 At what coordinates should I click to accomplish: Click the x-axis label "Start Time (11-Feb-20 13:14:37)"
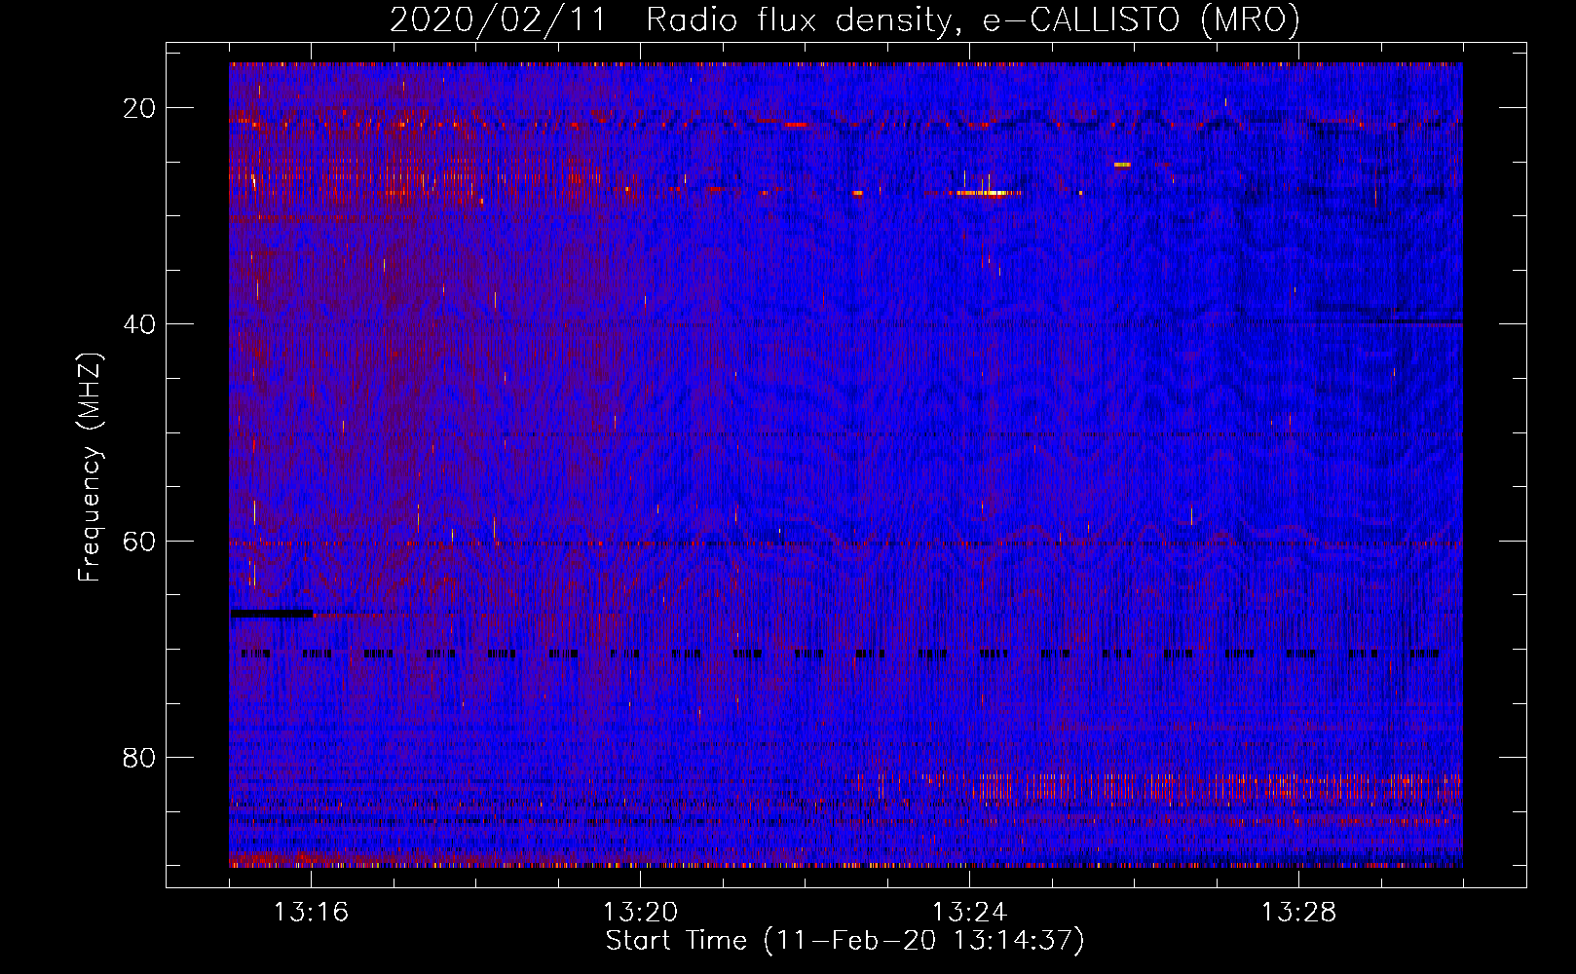844,941
